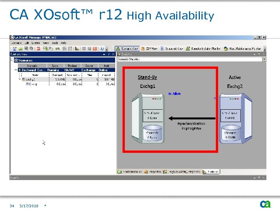Click the Stand-By Exchg1 server image

click(x=148, y=118)
